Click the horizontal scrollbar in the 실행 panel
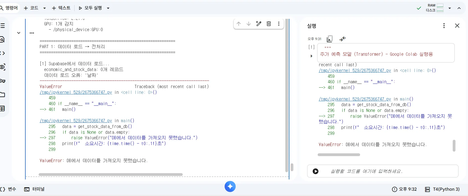The width and height of the screenshot is (468, 196). tap(339, 155)
